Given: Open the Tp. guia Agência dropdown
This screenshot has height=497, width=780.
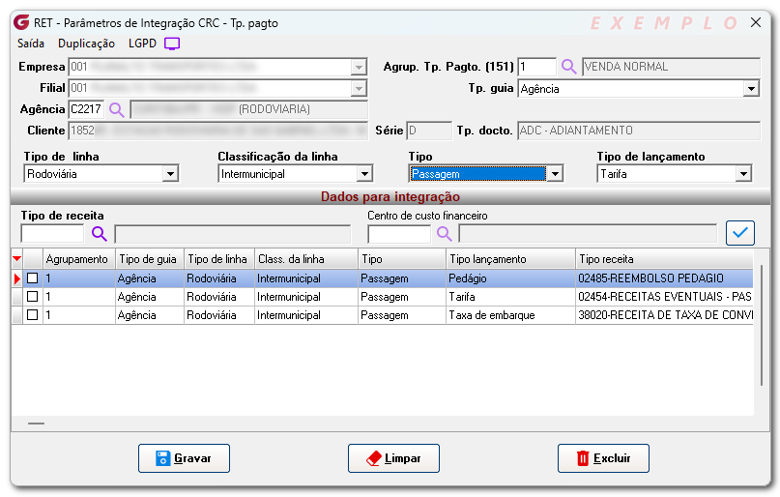Looking at the screenshot, I should tap(751, 89).
